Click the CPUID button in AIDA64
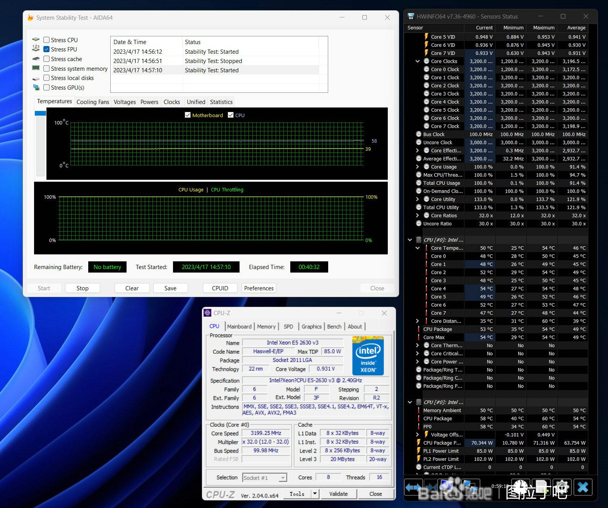 [220, 288]
